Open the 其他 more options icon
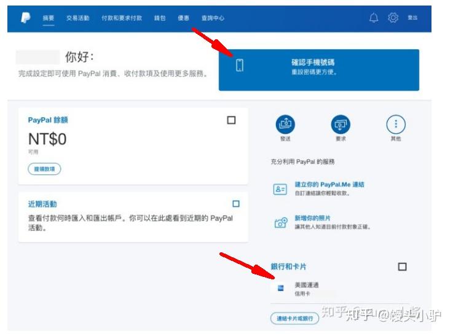453x334 pixels. (x=396, y=125)
